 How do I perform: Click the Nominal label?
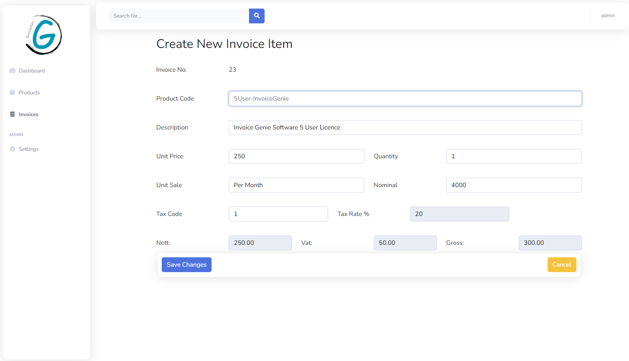(385, 185)
